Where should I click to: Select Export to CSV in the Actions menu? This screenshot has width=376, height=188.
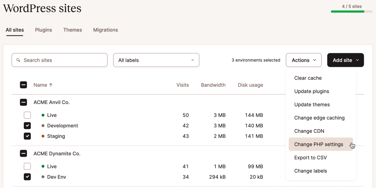310,158
